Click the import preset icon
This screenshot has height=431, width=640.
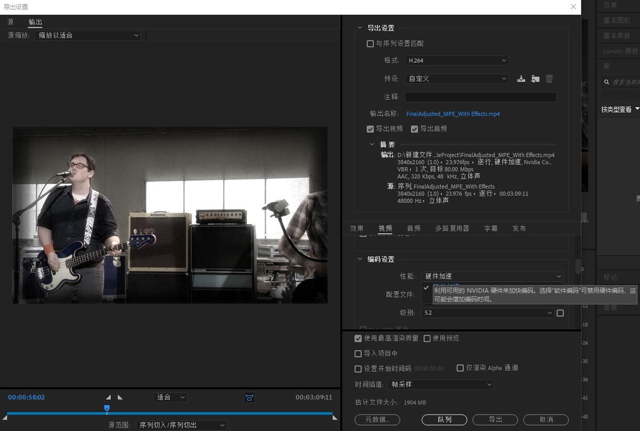pos(535,79)
